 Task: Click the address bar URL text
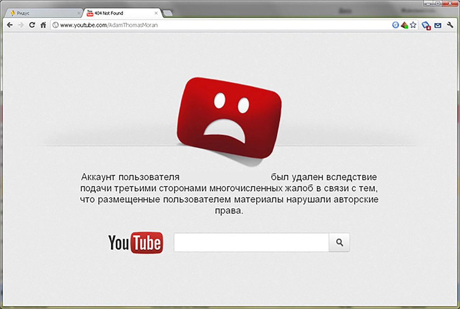click(109, 25)
